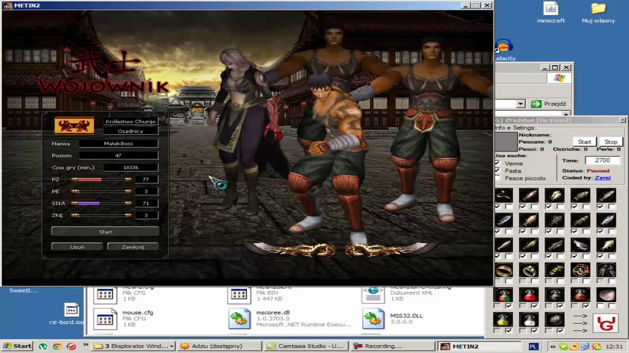
Task: Expand the Eksplorator Windows taskbar group arrow
Action: (172, 346)
